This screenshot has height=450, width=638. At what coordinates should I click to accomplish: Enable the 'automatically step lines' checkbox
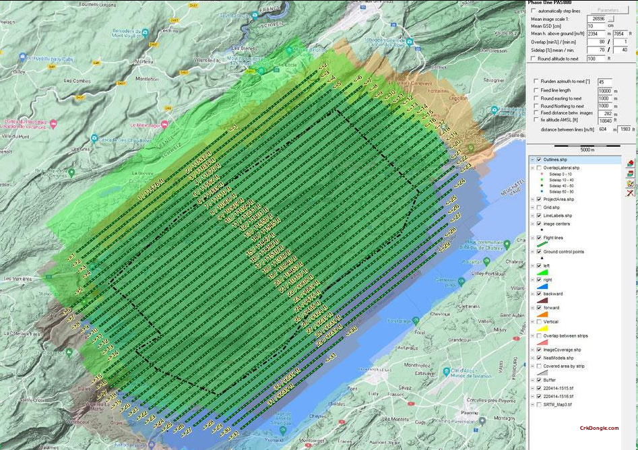tap(532, 11)
